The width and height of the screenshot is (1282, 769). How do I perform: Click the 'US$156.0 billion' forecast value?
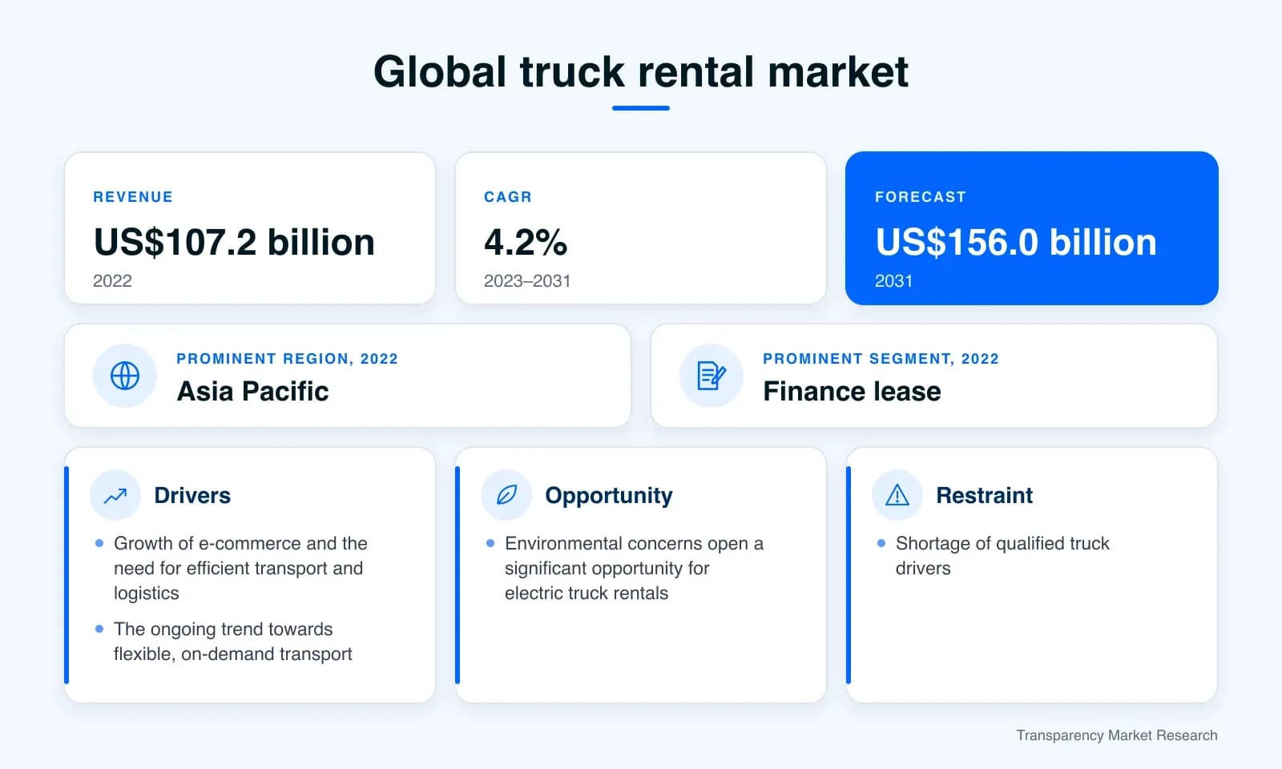(1016, 242)
